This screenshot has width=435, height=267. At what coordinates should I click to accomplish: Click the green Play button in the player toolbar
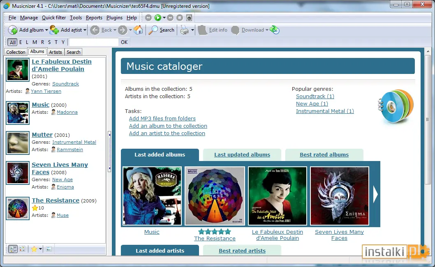pyautogui.click(x=157, y=18)
